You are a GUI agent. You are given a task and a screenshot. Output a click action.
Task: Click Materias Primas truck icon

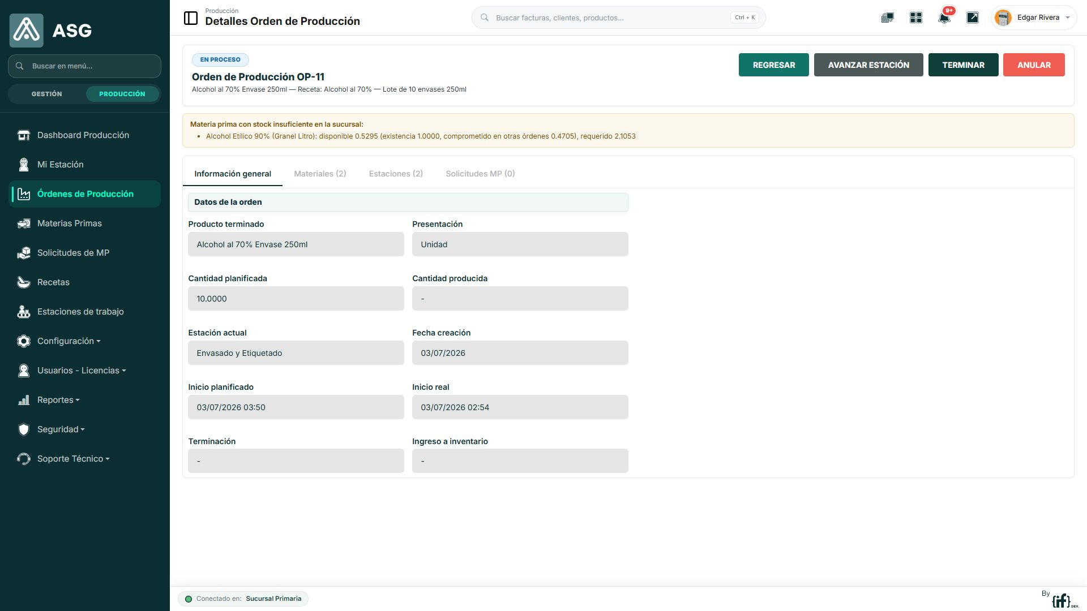tap(24, 223)
